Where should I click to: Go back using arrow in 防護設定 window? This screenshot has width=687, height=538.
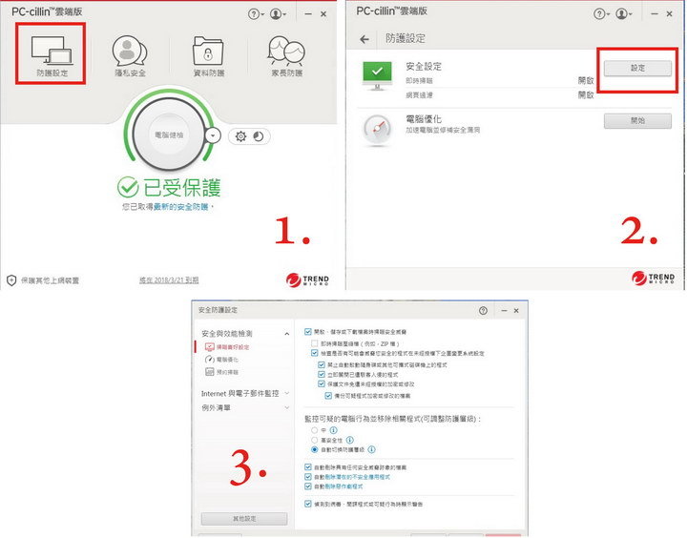(x=364, y=39)
